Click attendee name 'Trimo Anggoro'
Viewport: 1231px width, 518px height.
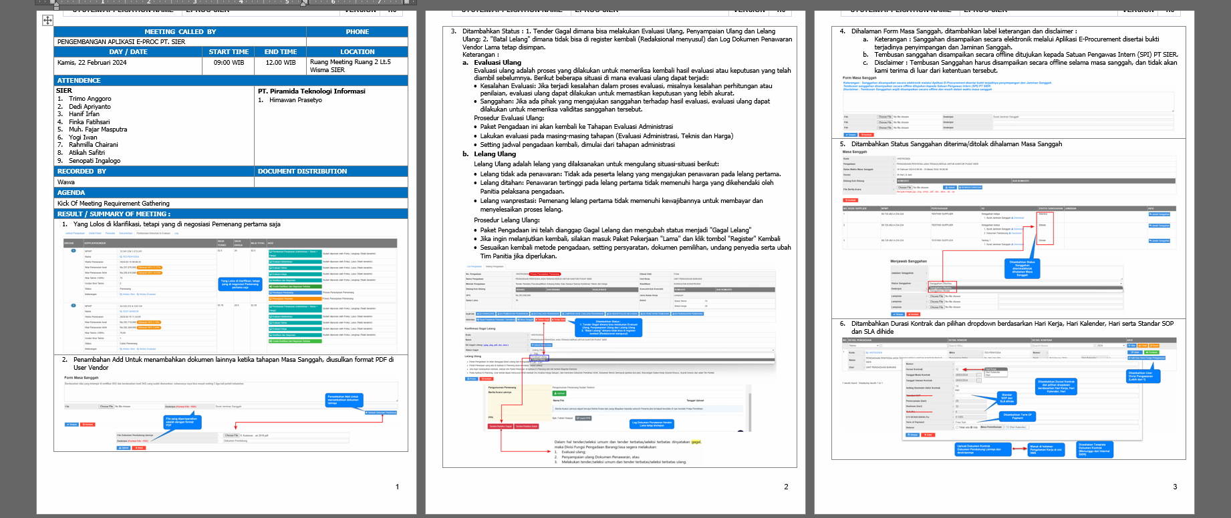pyautogui.click(x=90, y=99)
